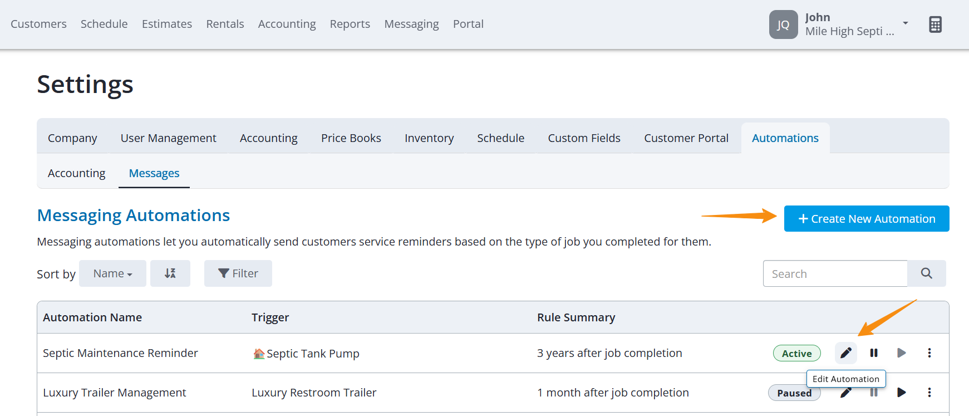Screen dimensions: 969x416
Task: Open the Filter button
Action: tap(238, 273)
